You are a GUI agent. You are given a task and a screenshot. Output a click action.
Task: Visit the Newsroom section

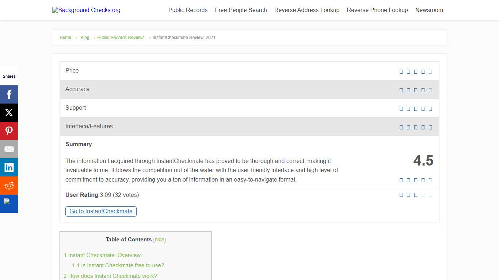[x=429, y=10]
